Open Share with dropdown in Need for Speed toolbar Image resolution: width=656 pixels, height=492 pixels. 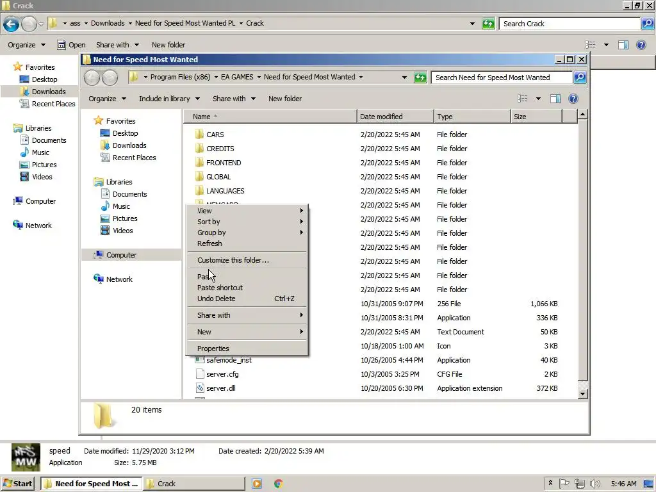pyautogui.click(x=234, y=99)
